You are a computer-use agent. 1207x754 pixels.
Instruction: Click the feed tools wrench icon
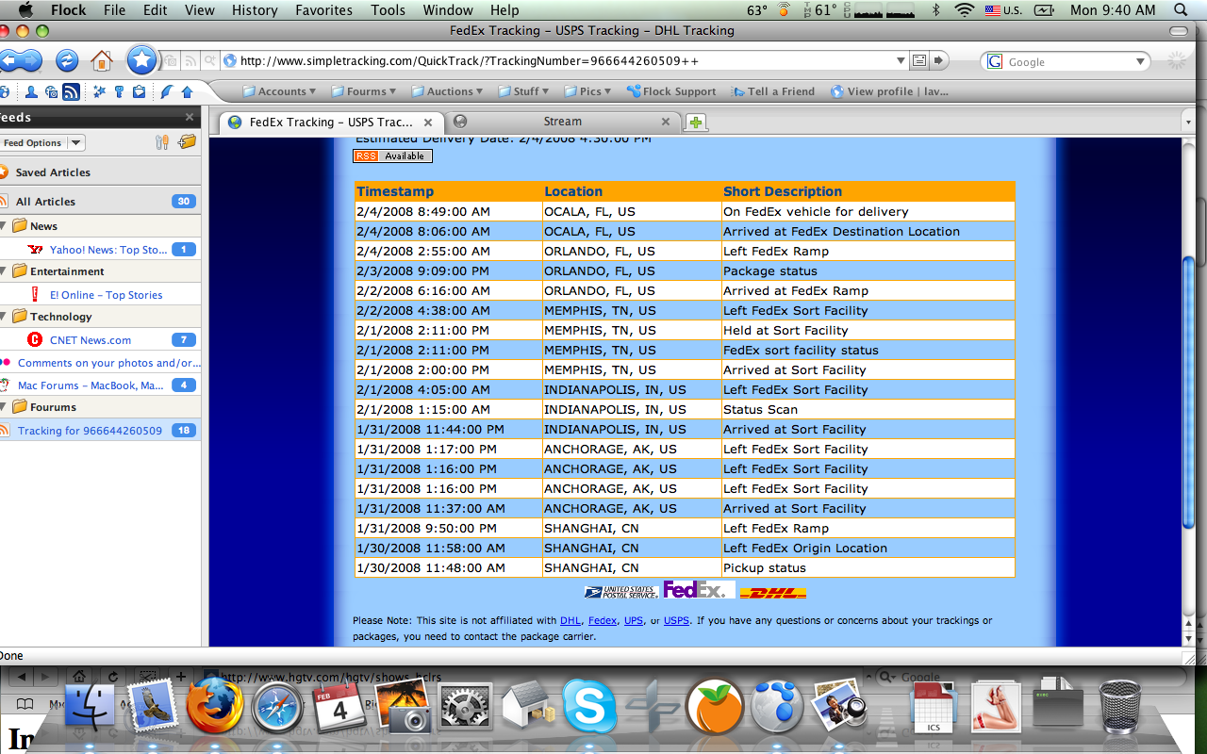pyautogui.click(x=162, y=142)
